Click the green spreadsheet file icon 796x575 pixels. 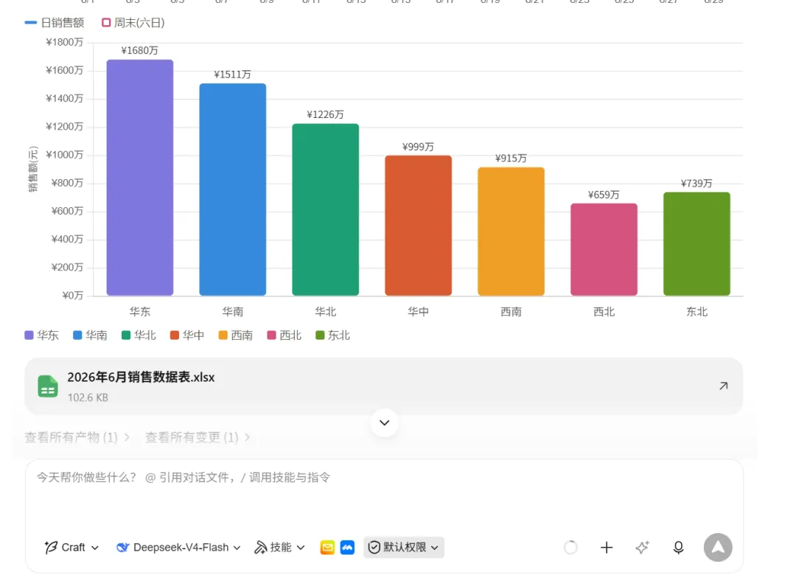(x=48, y=386)
